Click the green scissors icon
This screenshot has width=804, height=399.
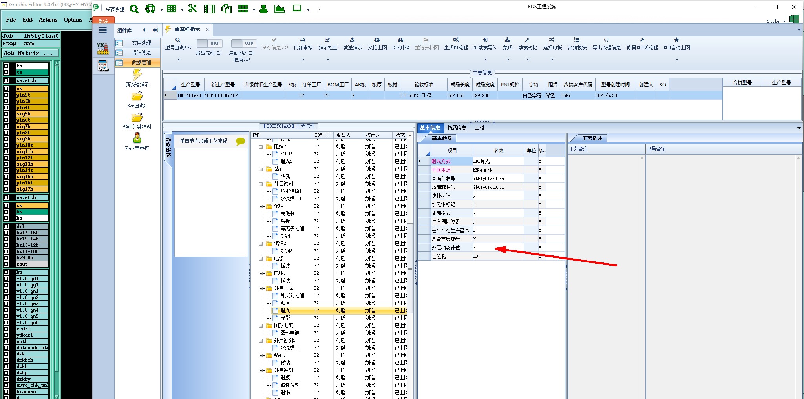click(192, 9)
